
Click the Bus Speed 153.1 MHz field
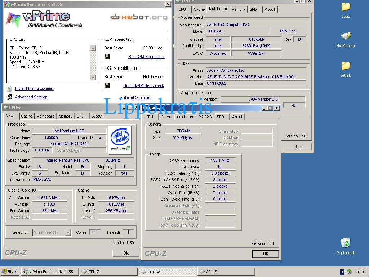[x=49, y=211]
